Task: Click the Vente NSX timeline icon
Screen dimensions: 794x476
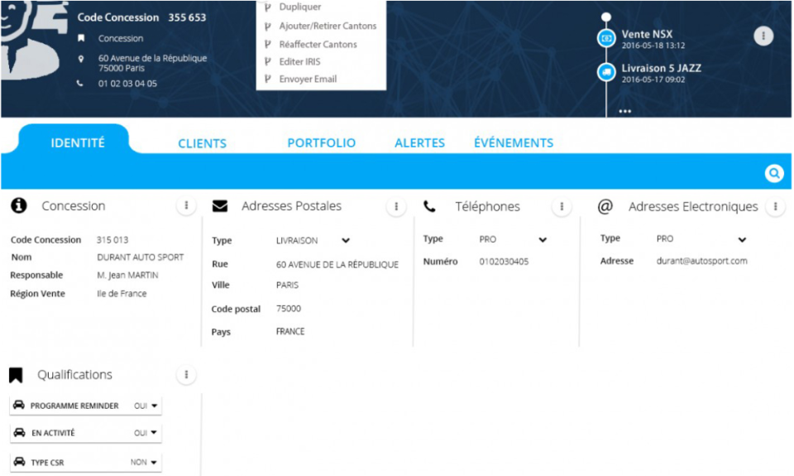Action: pyautogui.click(x=606, y=38)
